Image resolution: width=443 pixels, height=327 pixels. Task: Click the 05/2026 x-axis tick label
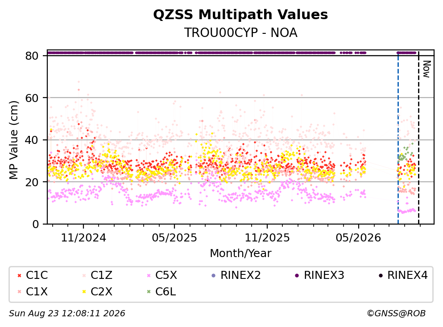[x=358, y=238]
